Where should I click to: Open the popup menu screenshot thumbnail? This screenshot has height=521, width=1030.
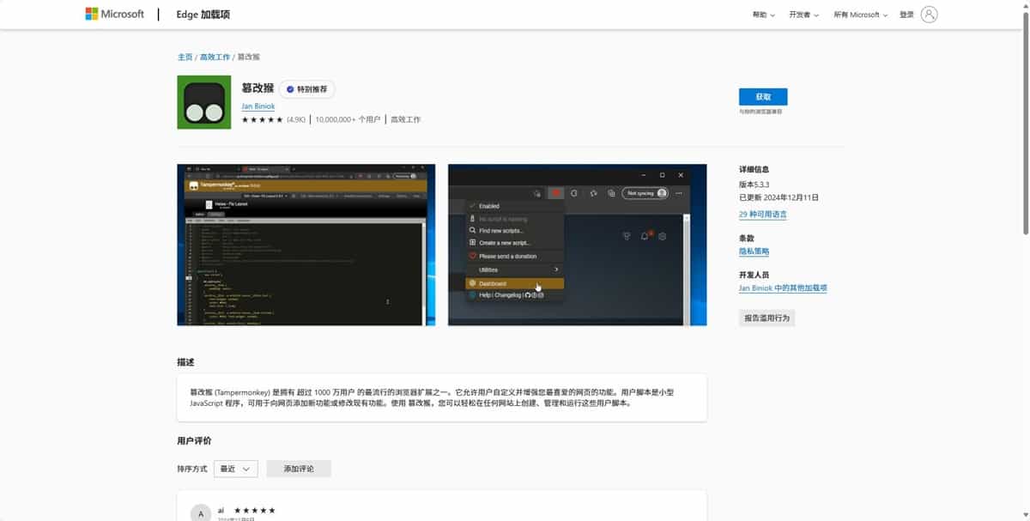[x=577, y=245]
